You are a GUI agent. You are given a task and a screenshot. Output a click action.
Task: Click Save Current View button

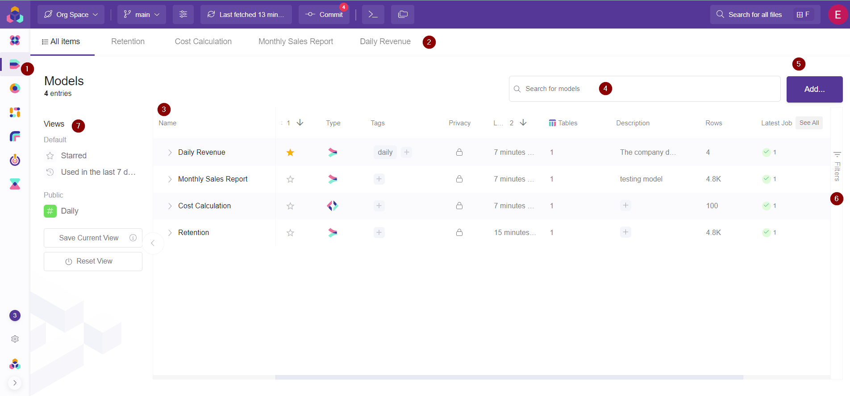93,238
